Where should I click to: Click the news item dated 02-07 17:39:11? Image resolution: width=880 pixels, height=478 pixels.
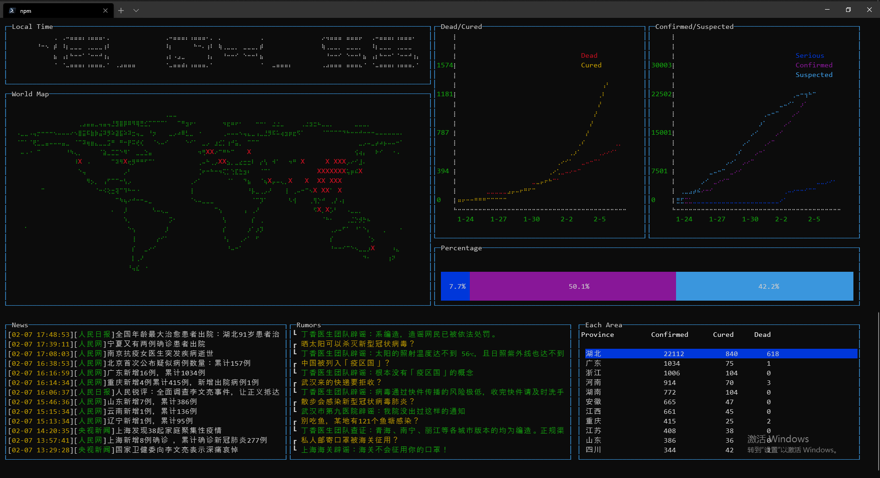(x=107, y=344)
